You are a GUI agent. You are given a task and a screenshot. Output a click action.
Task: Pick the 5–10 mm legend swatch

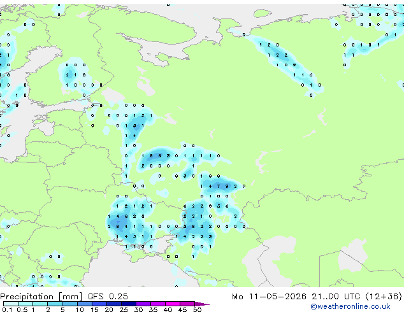(69, 304)
